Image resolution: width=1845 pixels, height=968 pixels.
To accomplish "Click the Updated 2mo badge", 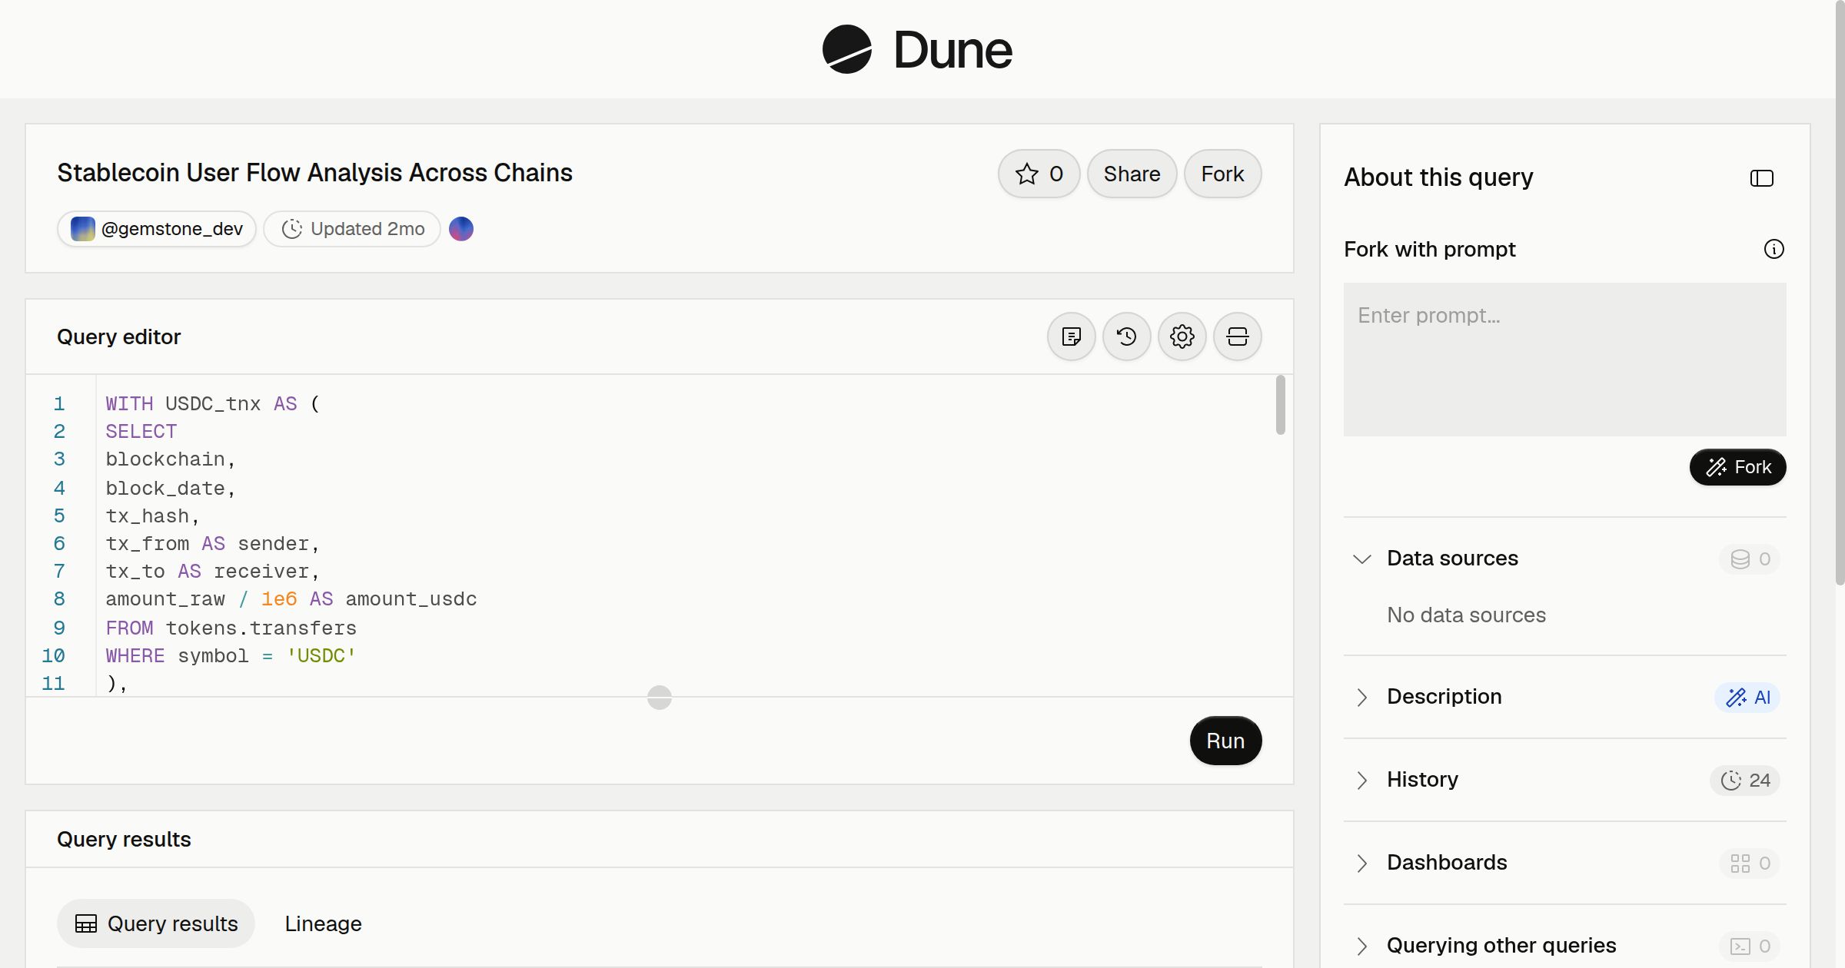I will pyautogui.click(x=352, y=229).
